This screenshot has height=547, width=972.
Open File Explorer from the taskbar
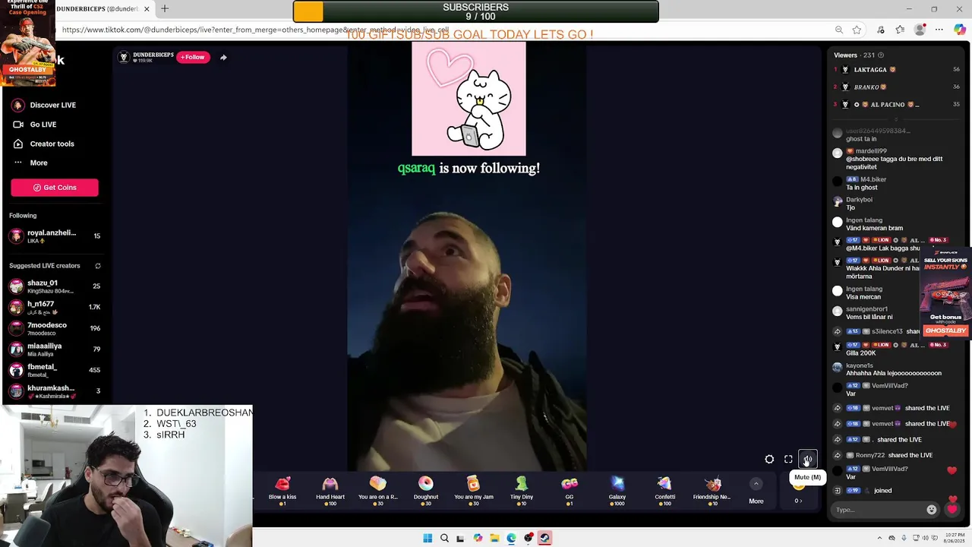pyautogui.click(x=494, y=538)
